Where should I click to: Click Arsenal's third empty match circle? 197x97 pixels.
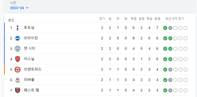(175, 59)
